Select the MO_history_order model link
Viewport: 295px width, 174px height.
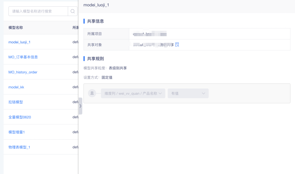pyautogui.click(x=23, y=72)
